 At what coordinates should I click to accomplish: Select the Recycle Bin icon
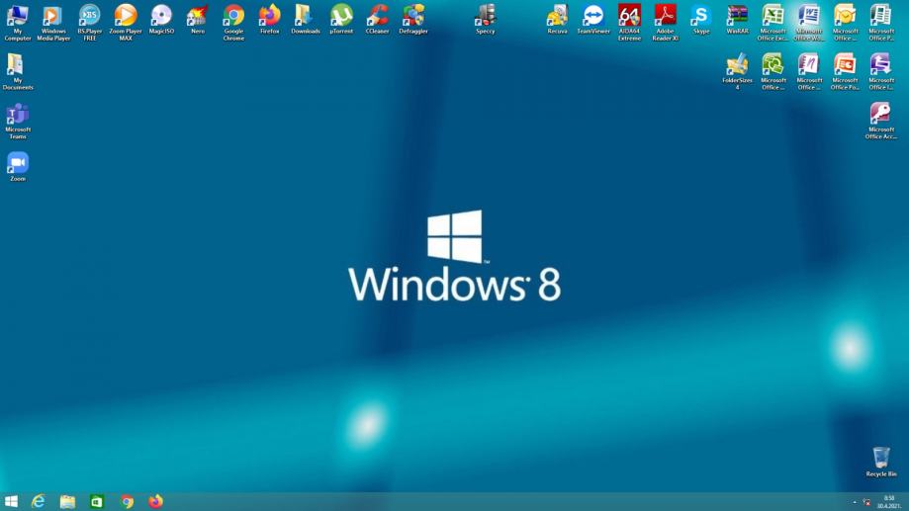point(881,462)
